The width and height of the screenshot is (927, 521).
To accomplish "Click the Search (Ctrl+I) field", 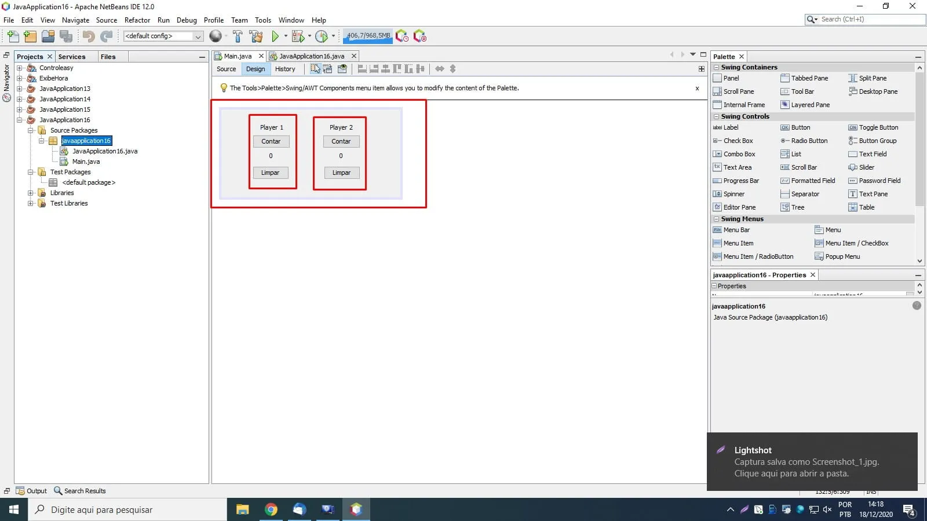I will [x=866, y=20].
